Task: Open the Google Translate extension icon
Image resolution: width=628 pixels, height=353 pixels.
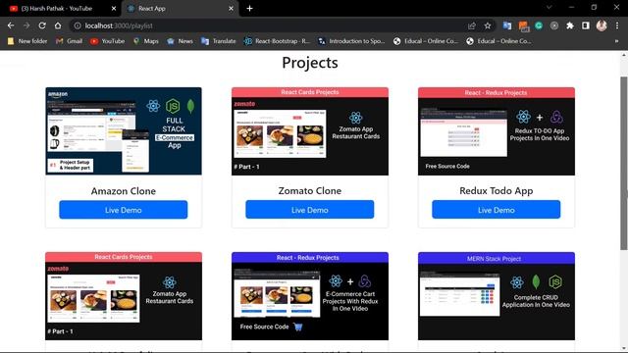Action: point(507,25)
